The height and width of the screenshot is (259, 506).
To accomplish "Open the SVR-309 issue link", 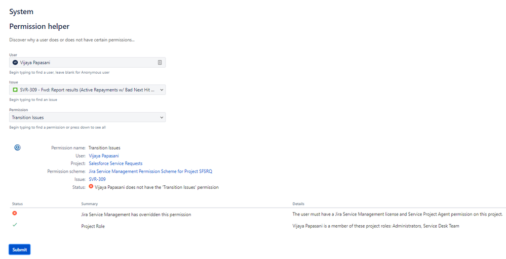I will tap(97, 179).
